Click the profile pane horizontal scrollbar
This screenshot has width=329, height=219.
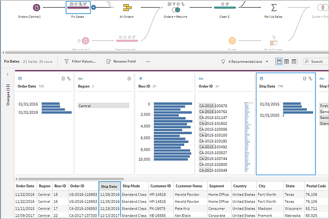tap(71, 179)
